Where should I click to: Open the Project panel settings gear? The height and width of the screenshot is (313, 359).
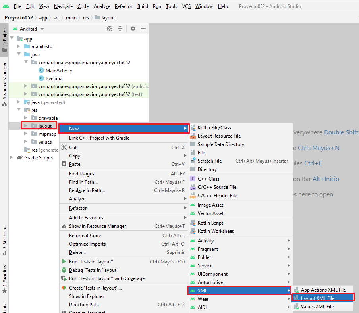133,29
